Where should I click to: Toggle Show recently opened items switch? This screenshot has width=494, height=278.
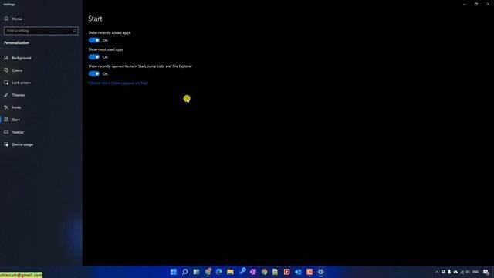click(x=94, y=74)
